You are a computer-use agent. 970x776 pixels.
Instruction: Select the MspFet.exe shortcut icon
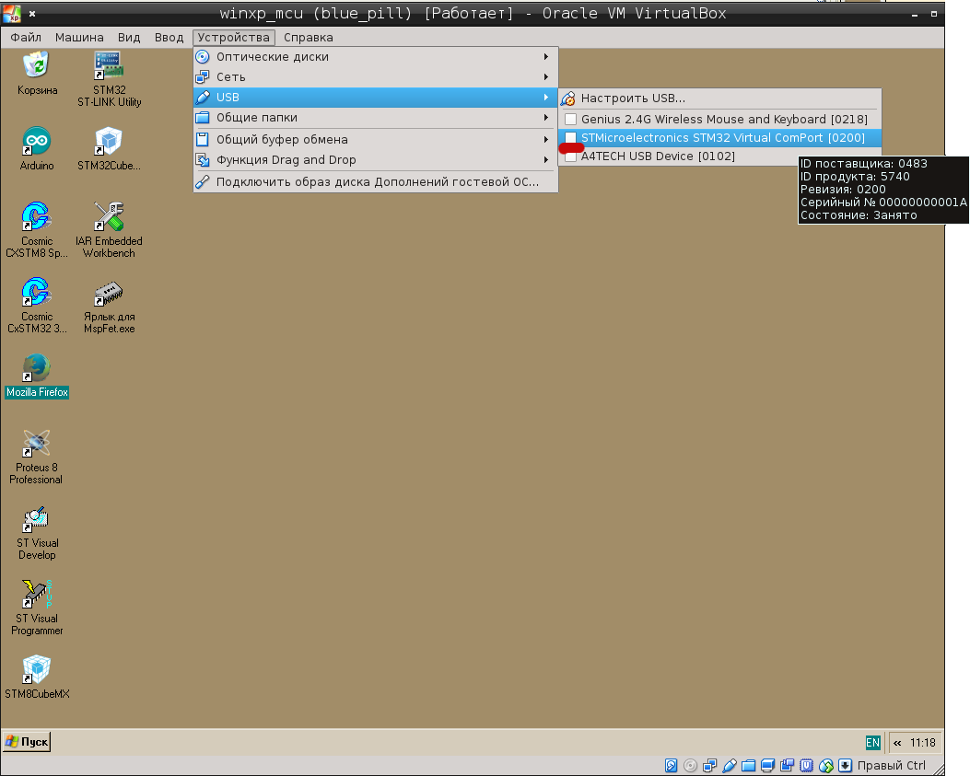109,306
